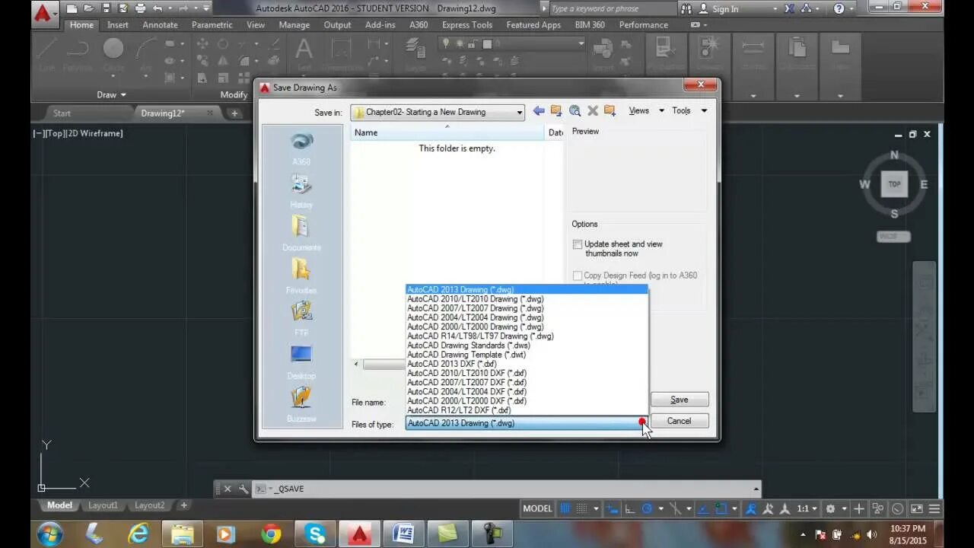Click the New file icon in quick access toolbar
The height and width of the screenshot is (548, 974).
coord(71,9)
